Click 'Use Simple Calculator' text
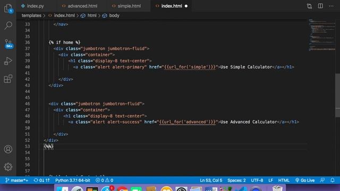Image resolution: width=340 pixels, height=191 pixels. 246,67
